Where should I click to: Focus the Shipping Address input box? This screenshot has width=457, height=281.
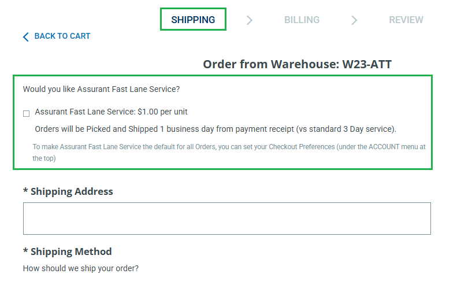coord(226,219)
